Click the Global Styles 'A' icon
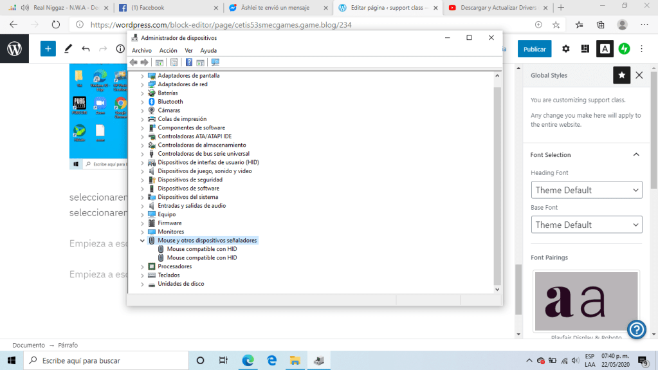This screenshot has width=658, height=370. tap(605, 49)
